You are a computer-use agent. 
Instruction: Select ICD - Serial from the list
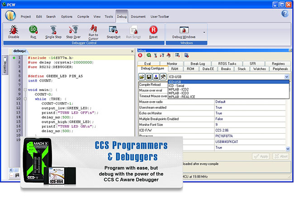pos(228,86)
